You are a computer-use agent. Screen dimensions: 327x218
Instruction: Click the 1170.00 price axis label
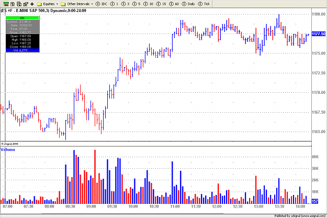click(319, 92)
